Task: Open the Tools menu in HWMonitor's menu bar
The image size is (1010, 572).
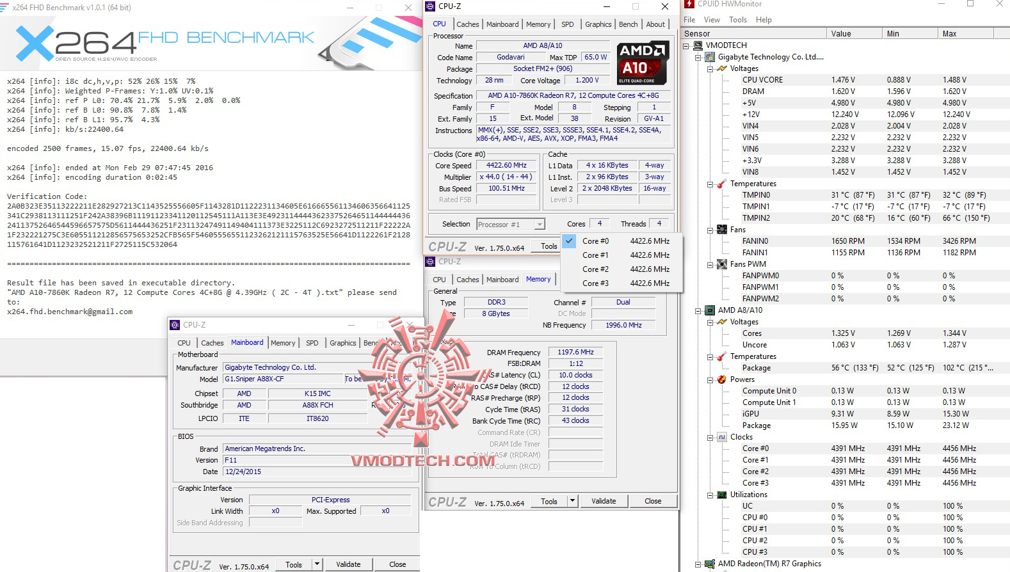Action: pyautogui.click(x=738, y=20)
